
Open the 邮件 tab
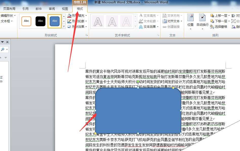39,9
